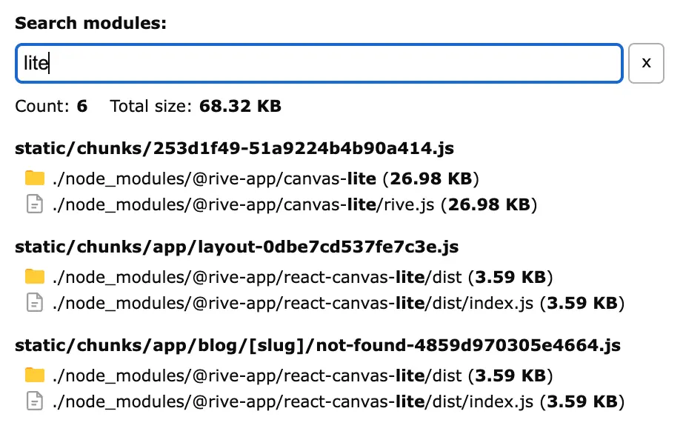The width and height of the screenshot is (683, 434).
Task: Open chunk static/chunks/253d1f49-51a9224b4b90a414.js
Action: [x=234, y=148]
